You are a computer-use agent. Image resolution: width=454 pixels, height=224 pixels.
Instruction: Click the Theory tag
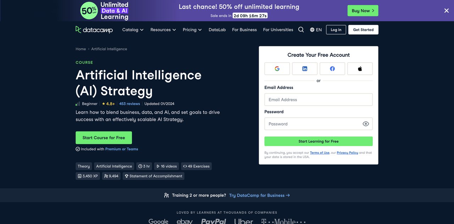(x=84, y=166)
